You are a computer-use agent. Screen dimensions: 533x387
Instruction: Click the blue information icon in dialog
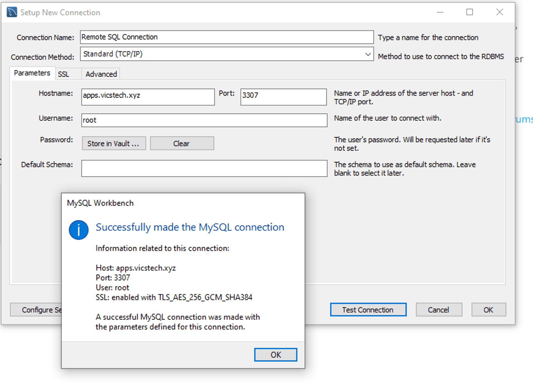tap(79, 230)
